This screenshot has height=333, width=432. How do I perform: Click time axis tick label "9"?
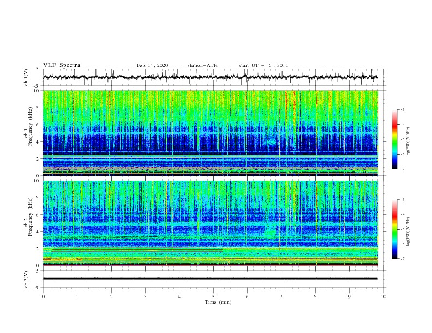(349, 297)
